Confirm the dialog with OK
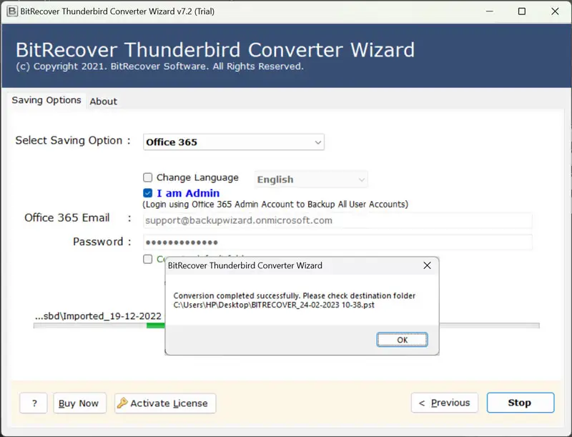The height and width of the screenshot is (437, 572). pyautogui.click(x=402, y=340)
